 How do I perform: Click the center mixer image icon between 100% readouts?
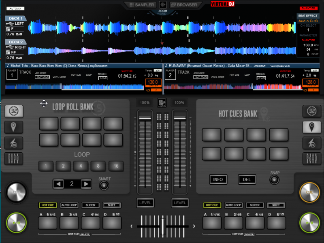coord(162,103)
